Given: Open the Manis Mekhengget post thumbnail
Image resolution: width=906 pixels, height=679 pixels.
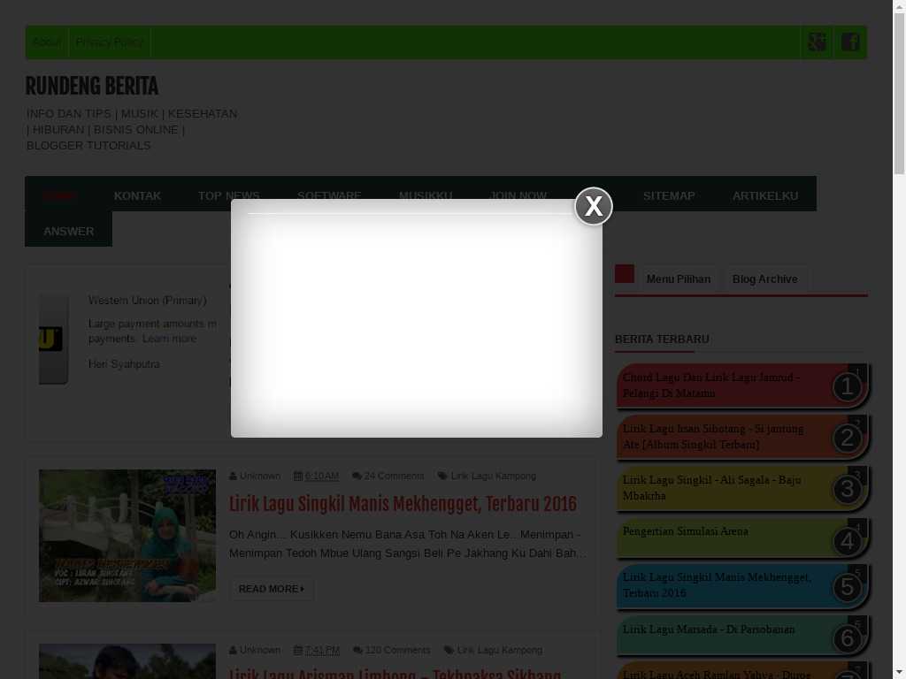Looking at the screenshot, I should [127, 536].
